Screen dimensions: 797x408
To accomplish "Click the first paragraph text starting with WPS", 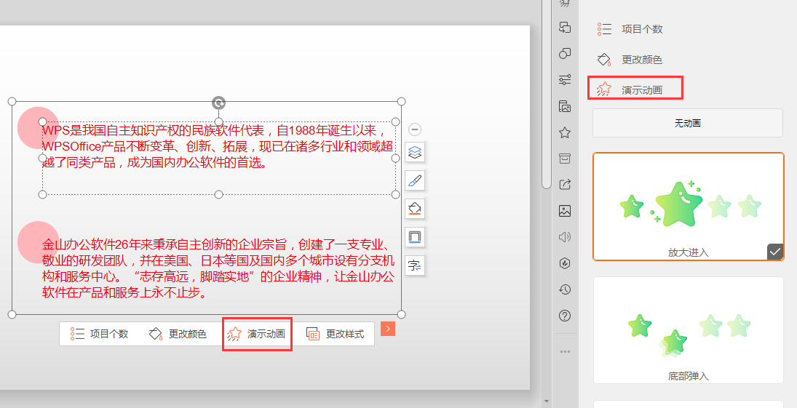I will tap(218, 147).
